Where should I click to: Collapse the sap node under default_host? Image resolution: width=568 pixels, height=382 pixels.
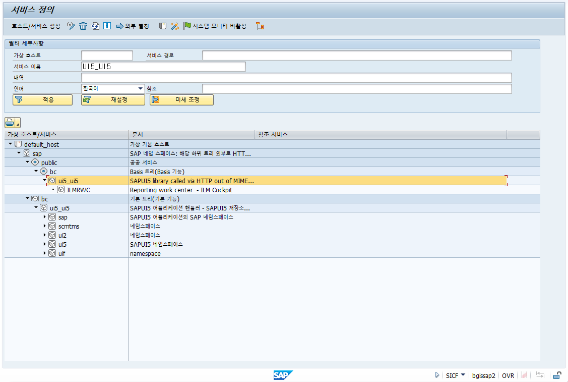19,153
